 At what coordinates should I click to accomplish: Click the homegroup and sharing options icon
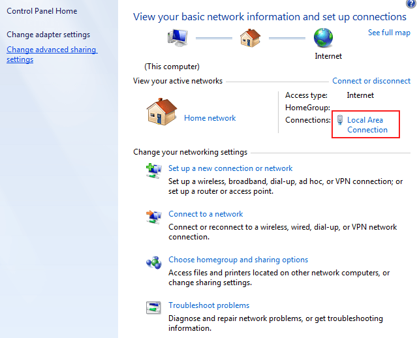[154, 262]
